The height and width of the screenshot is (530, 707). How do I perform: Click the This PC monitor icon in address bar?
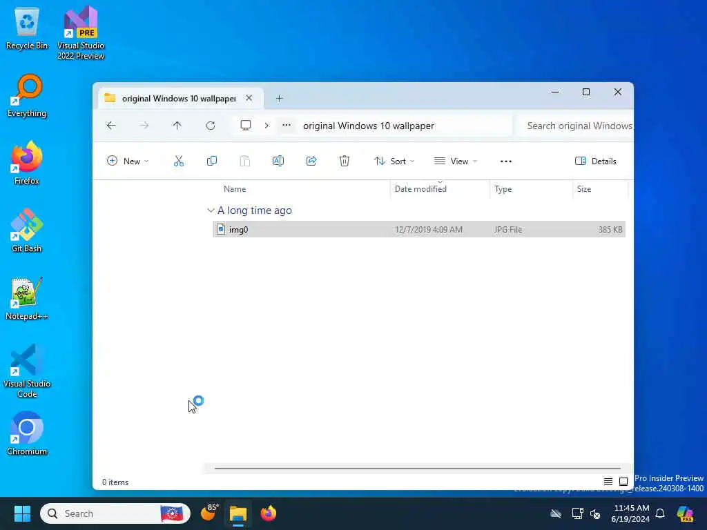coord(246,126)
